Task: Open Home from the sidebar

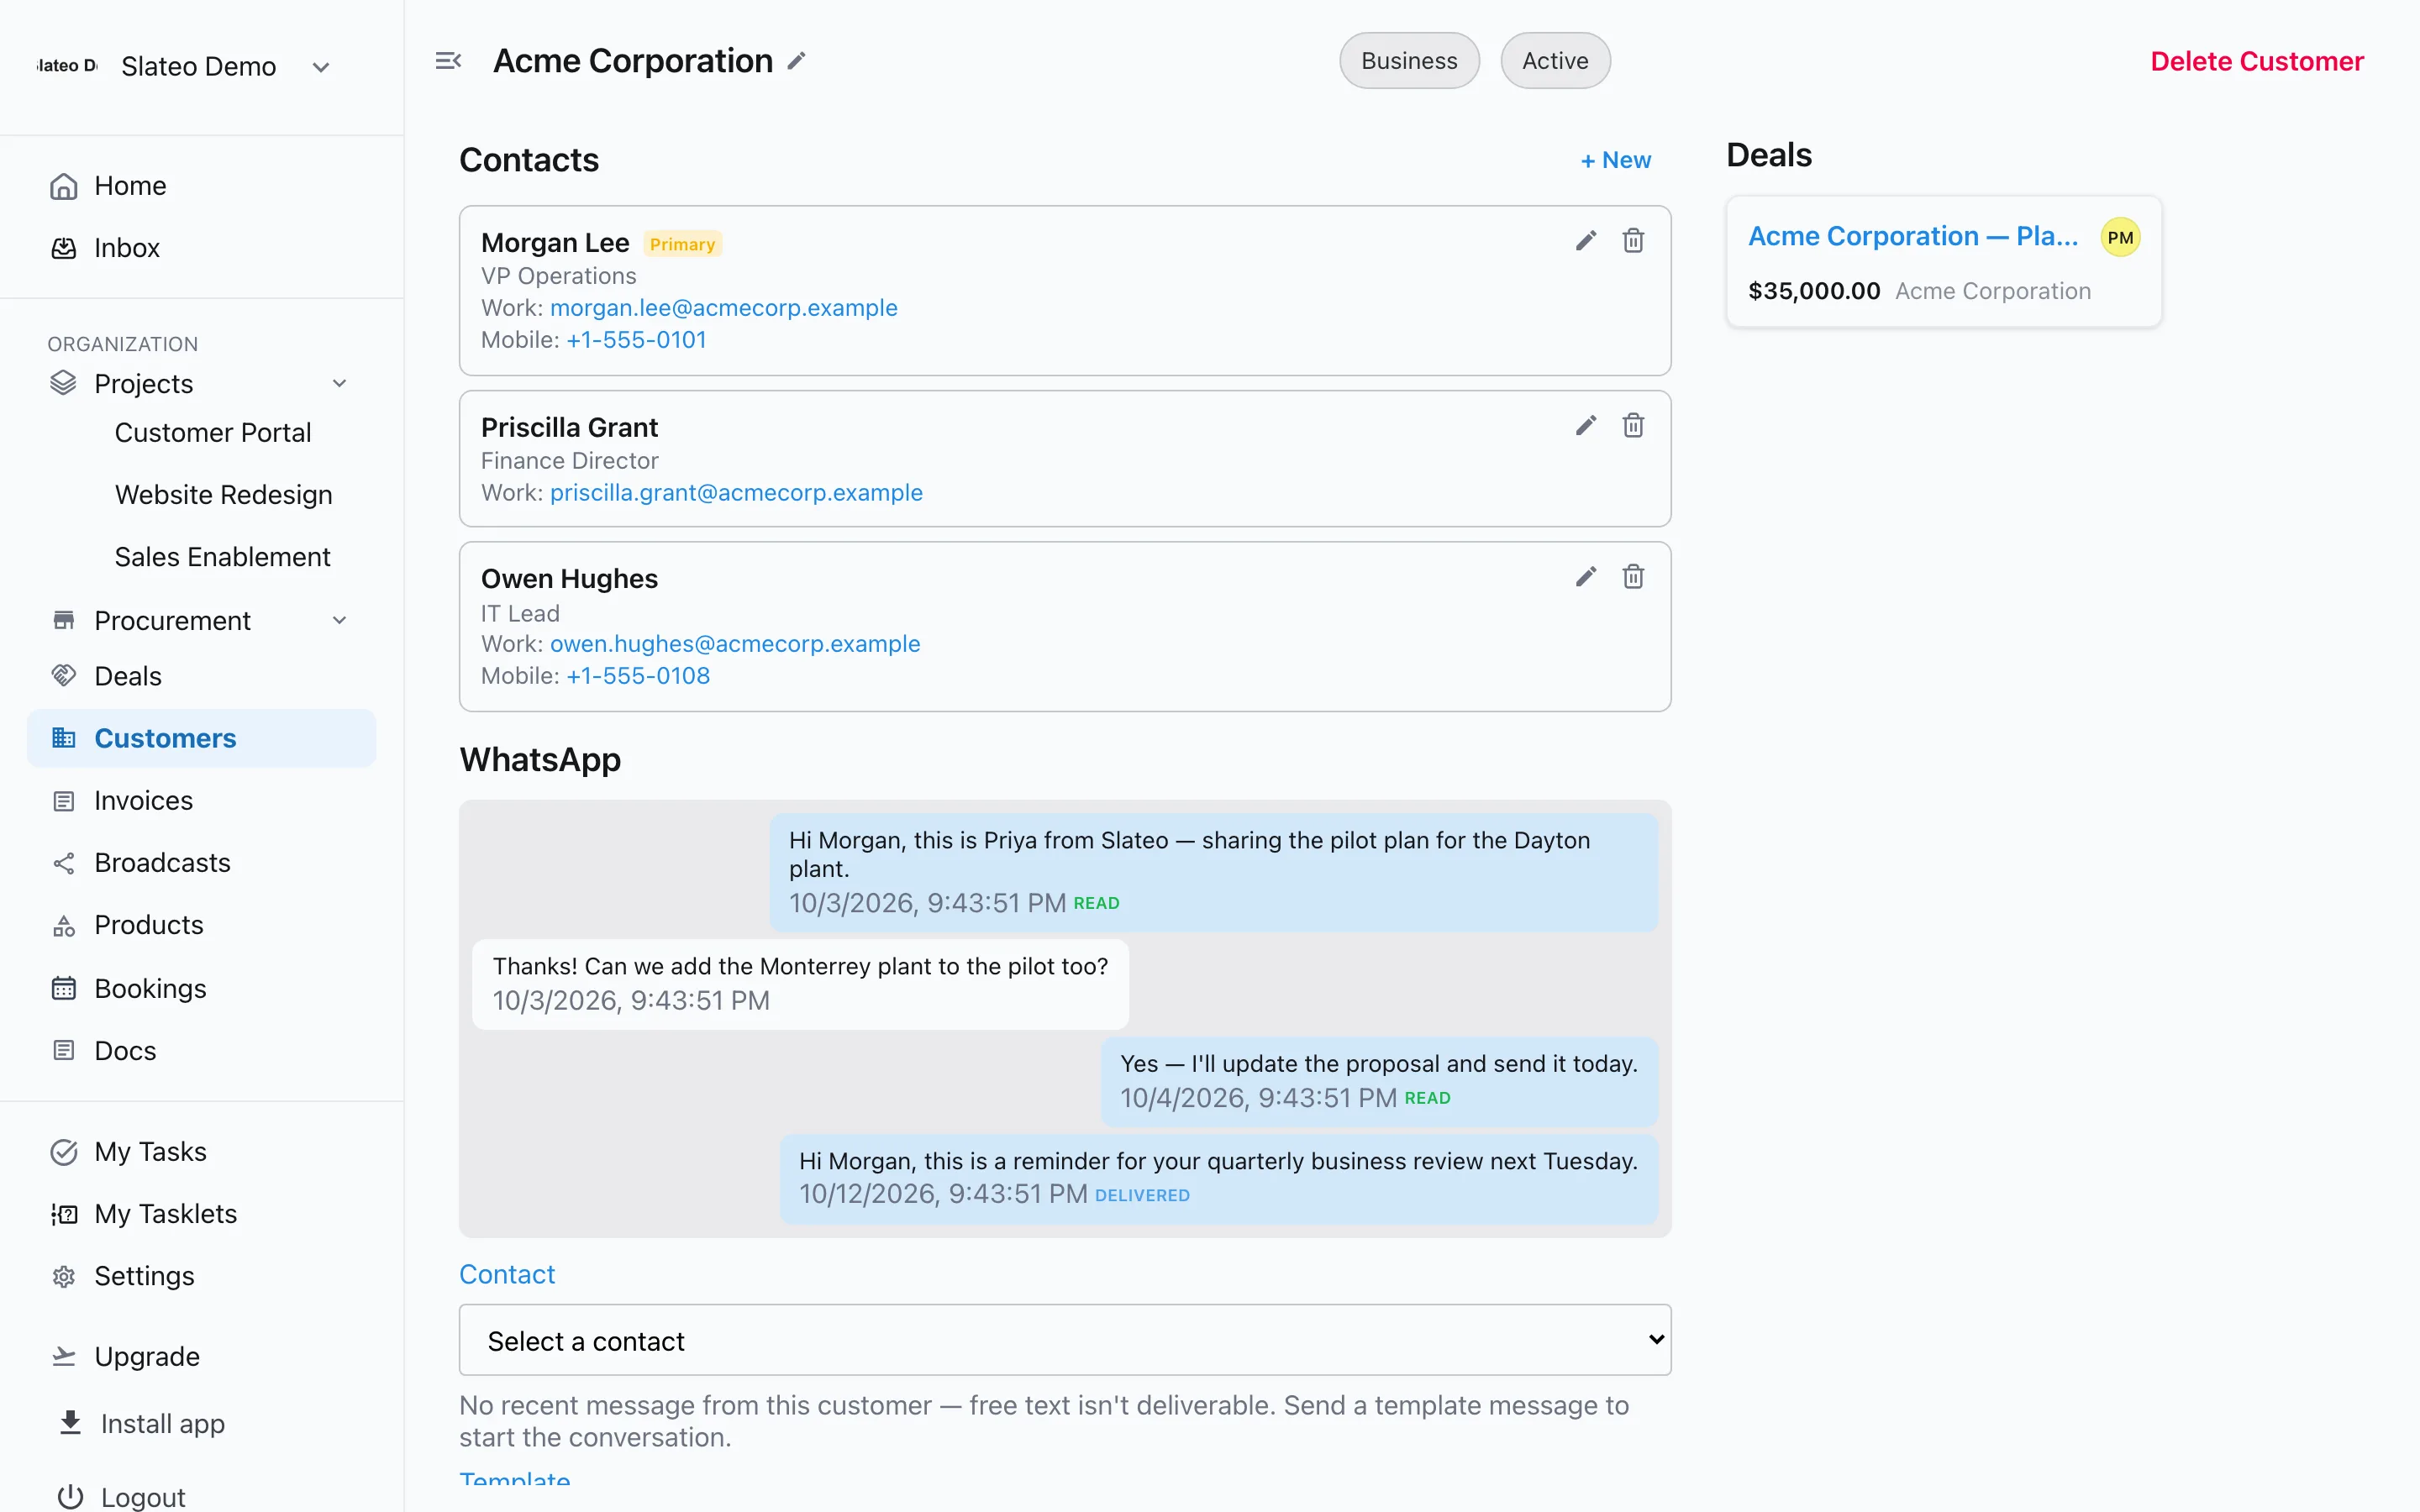Action: click(x=202, y=186)
